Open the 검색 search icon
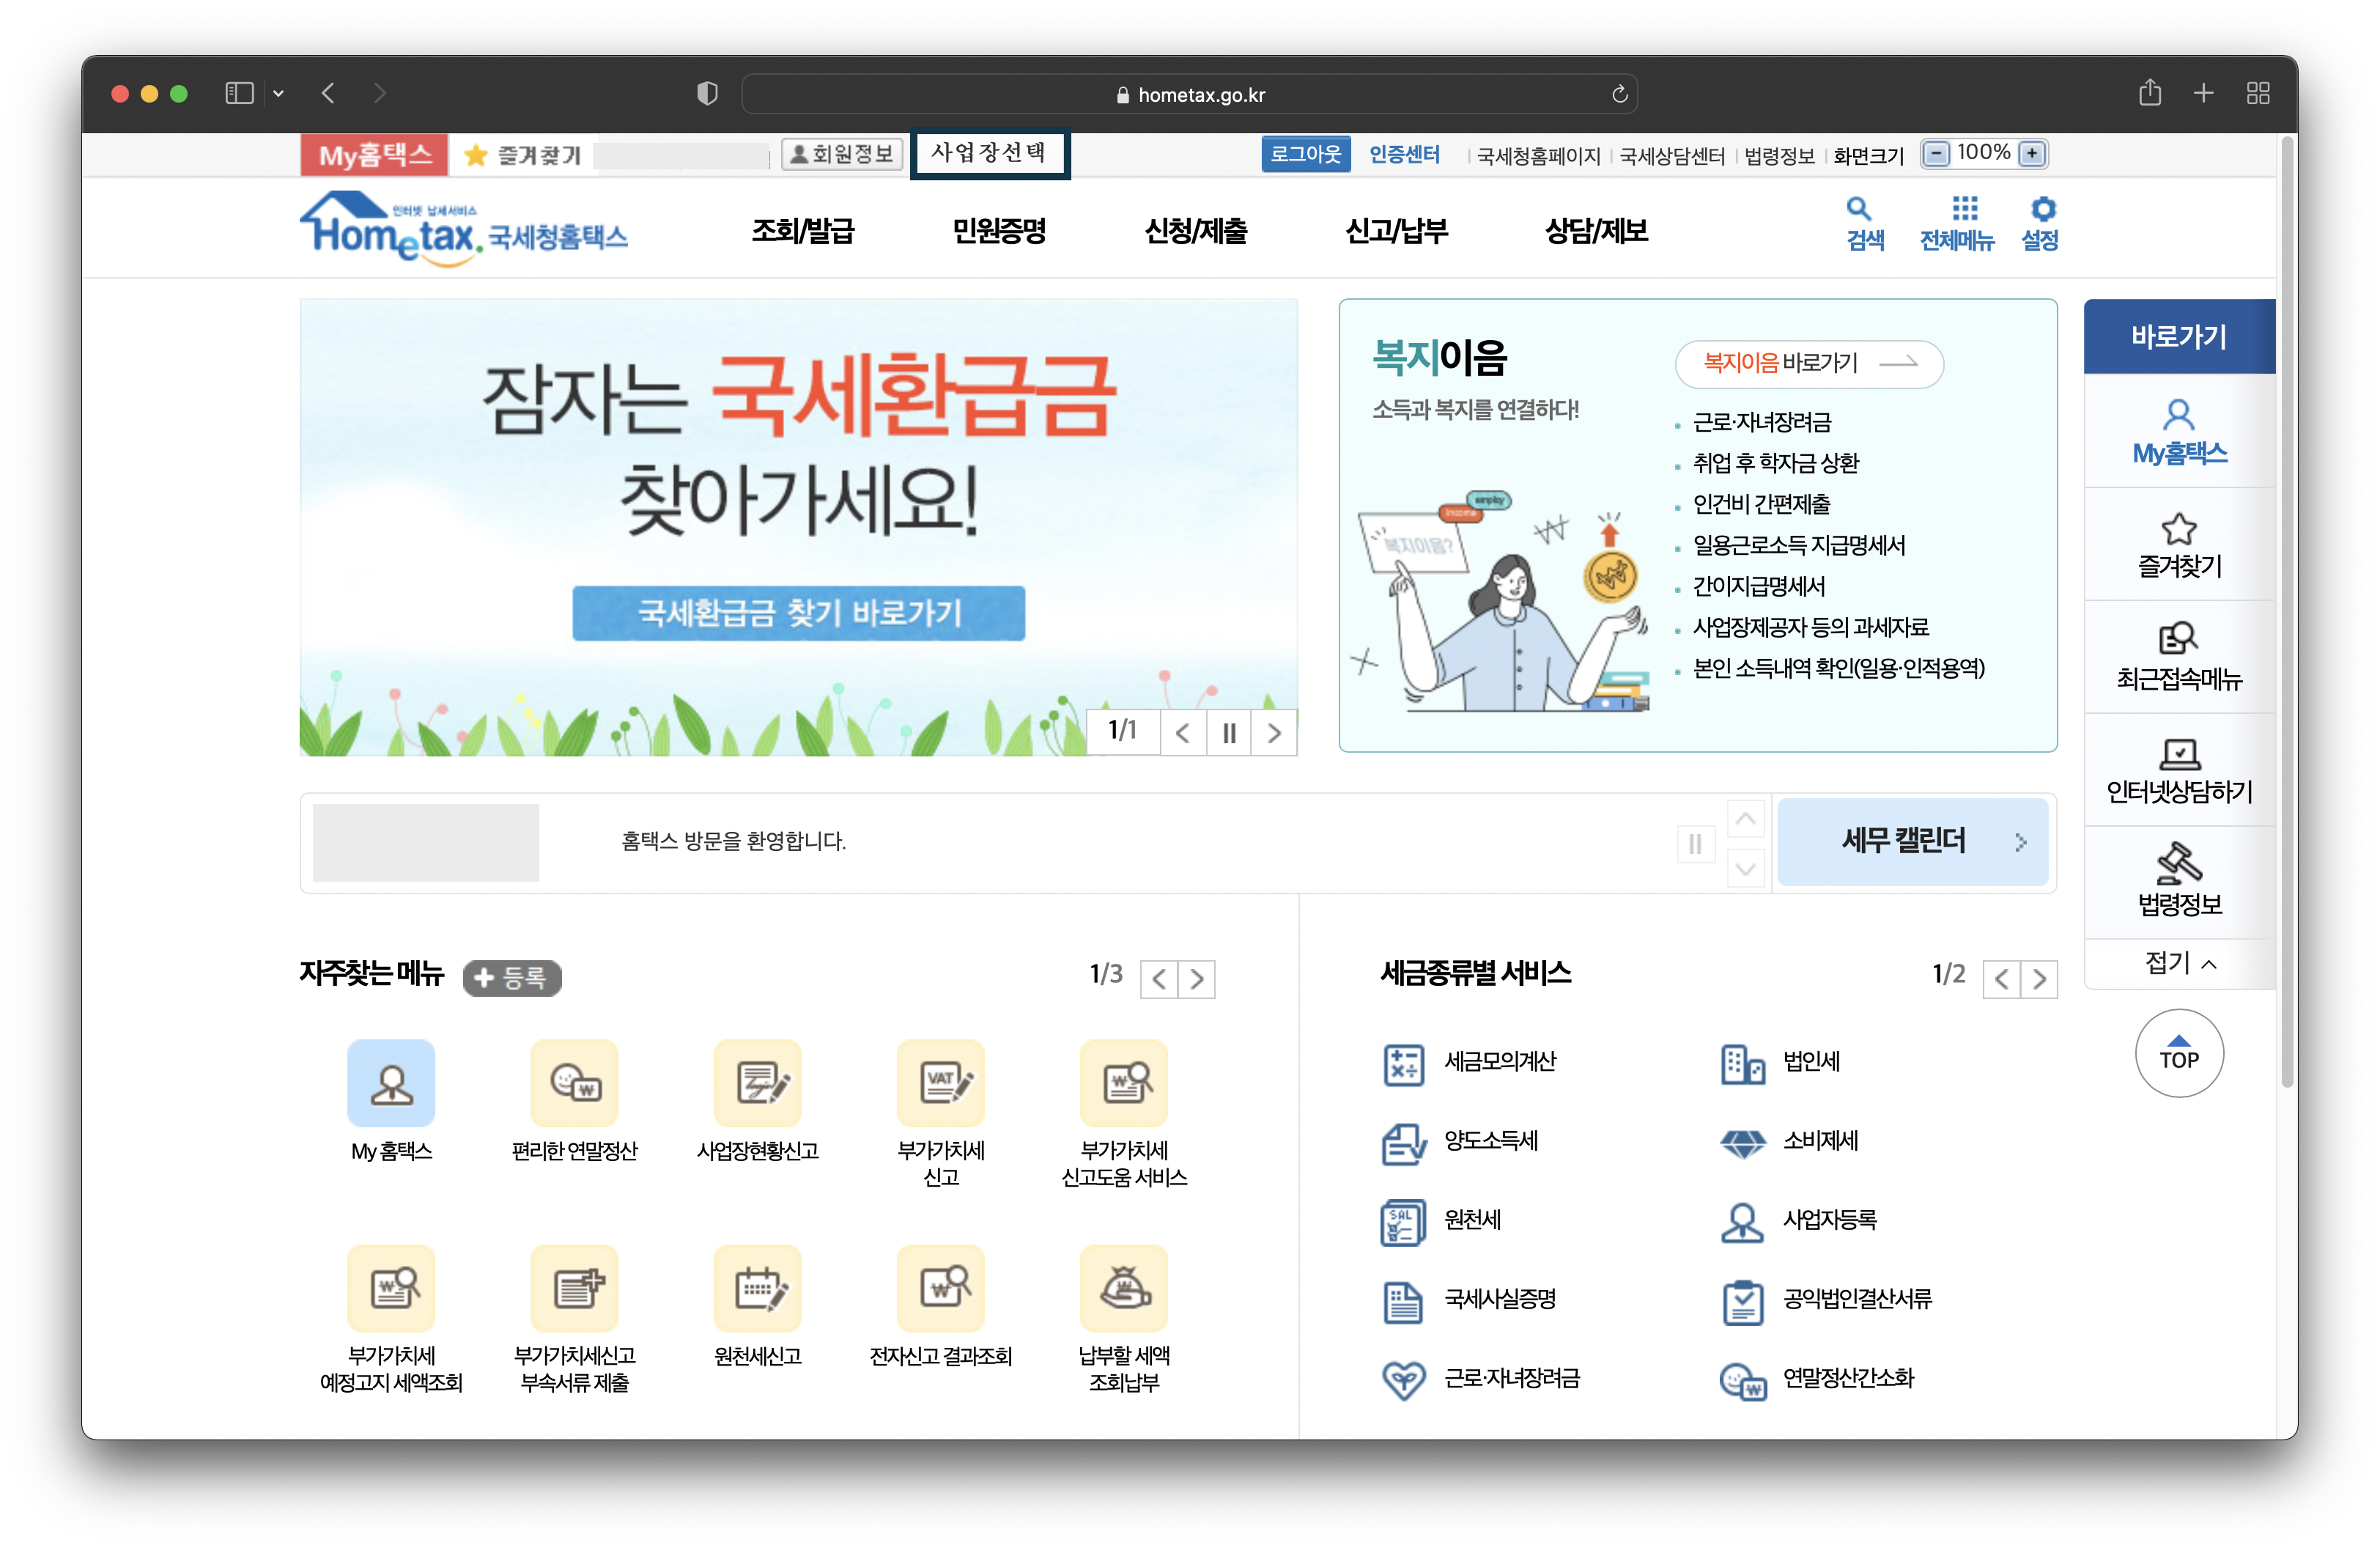The width and height of the screenshot is (2380, 1548). 1861,222
